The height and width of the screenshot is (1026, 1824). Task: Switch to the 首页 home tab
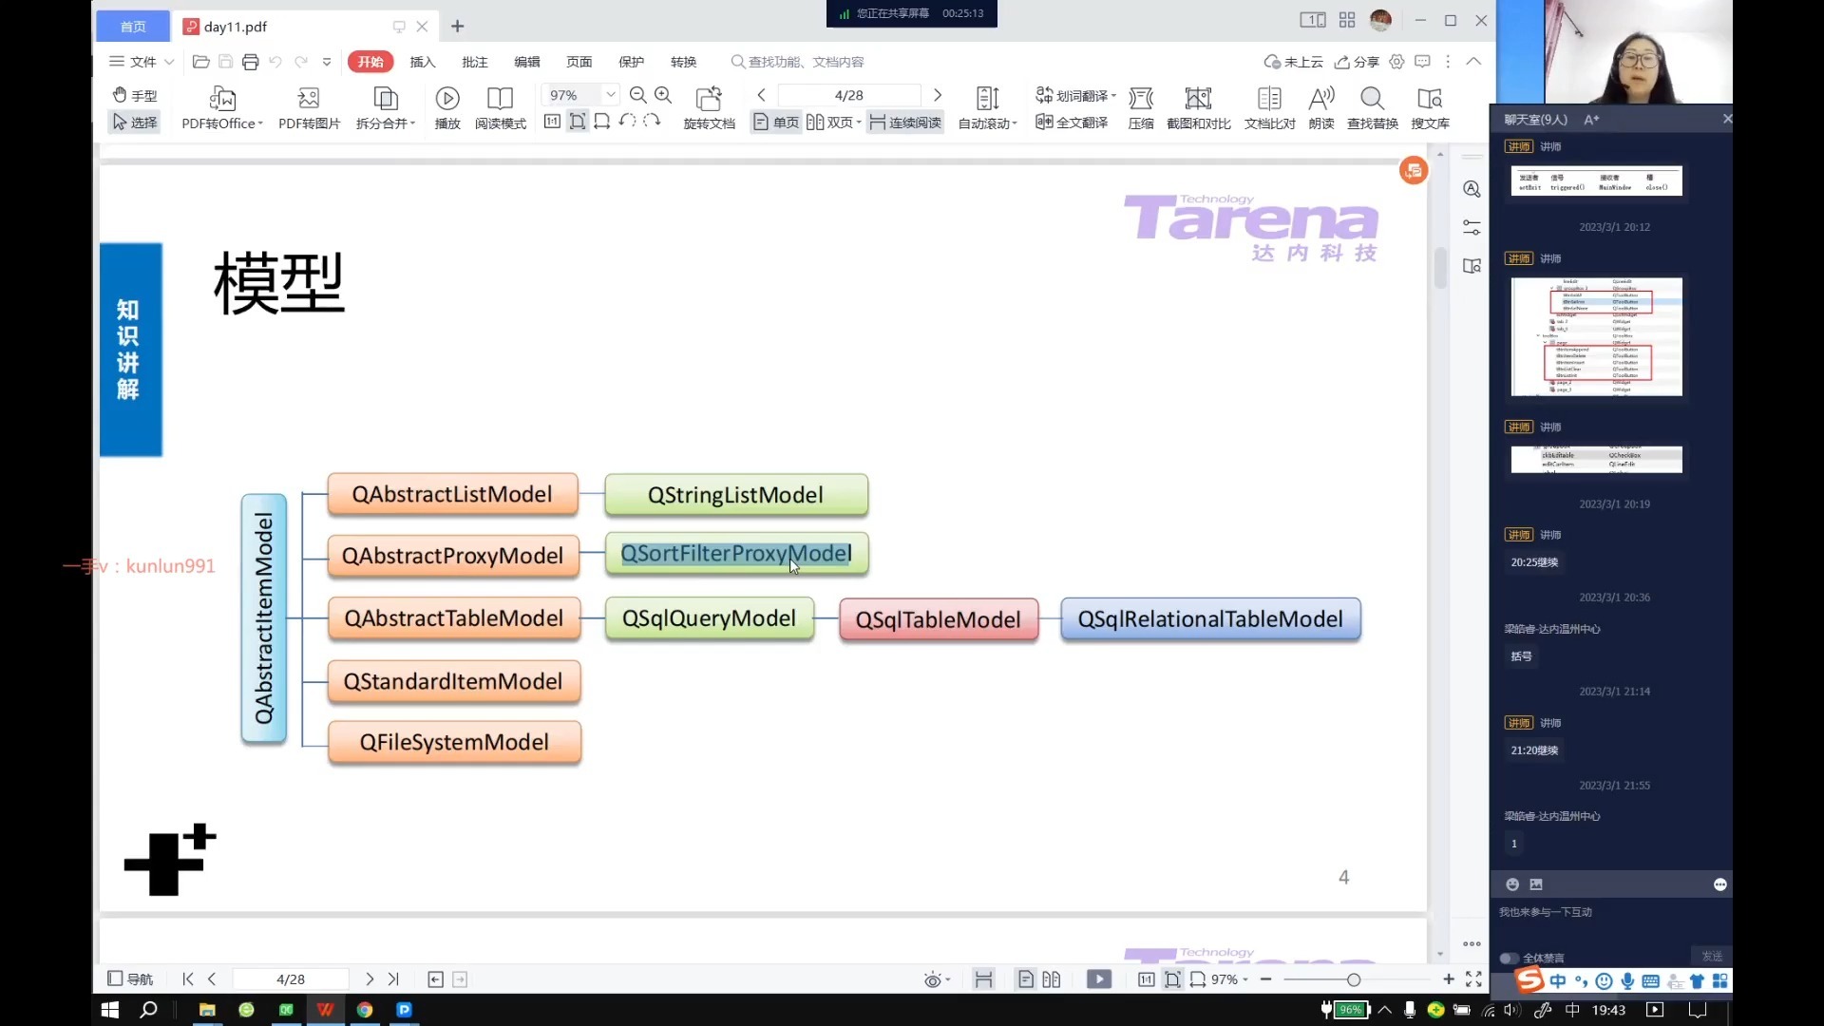pyautogui.click(x=133, y=27)
